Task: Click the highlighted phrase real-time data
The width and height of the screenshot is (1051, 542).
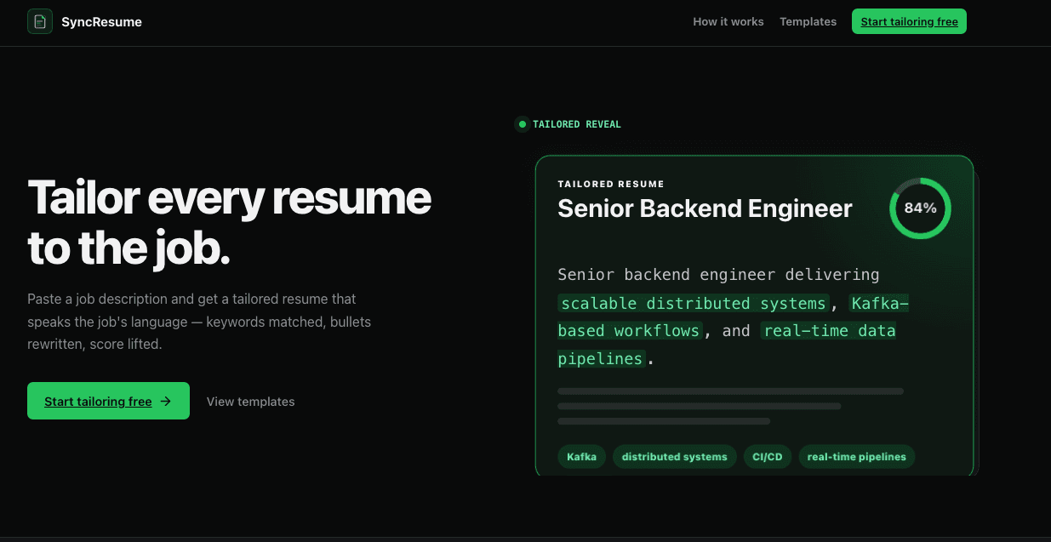Action: click(x=829, y=331)
